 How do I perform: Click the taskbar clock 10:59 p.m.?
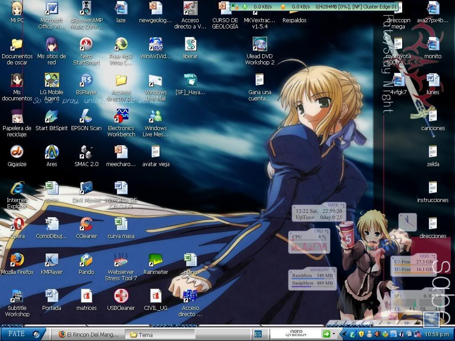point(437,334)
